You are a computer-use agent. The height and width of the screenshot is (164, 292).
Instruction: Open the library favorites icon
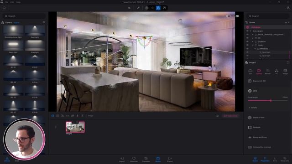tap(44, 22)
